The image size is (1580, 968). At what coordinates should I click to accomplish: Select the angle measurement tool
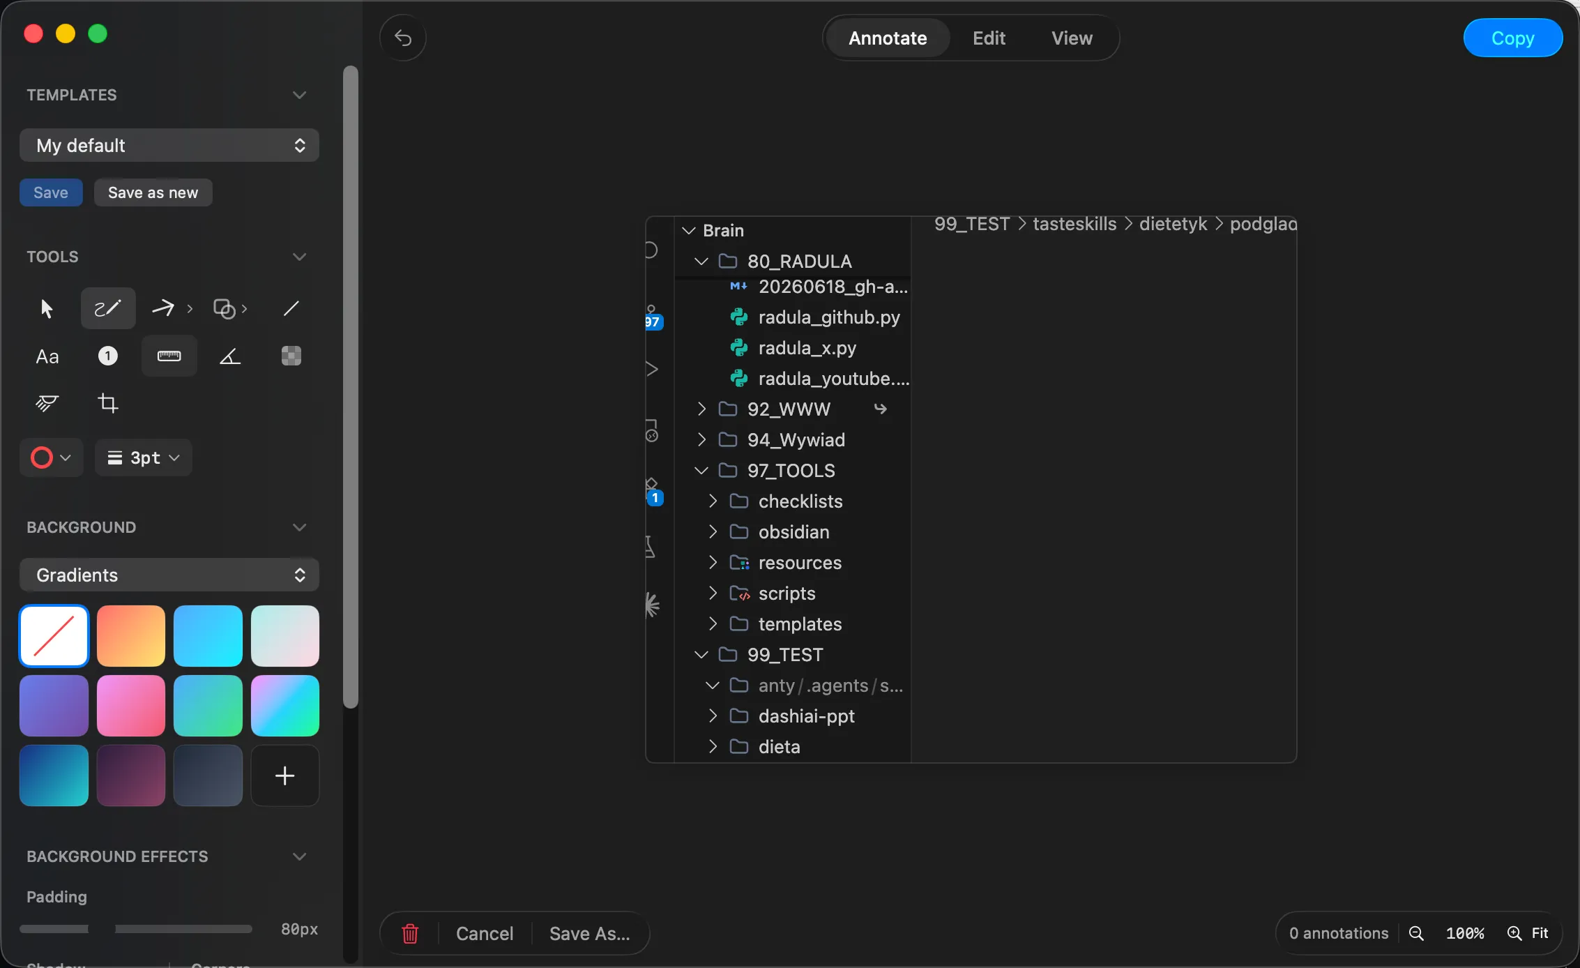click(x=230, y=356)
